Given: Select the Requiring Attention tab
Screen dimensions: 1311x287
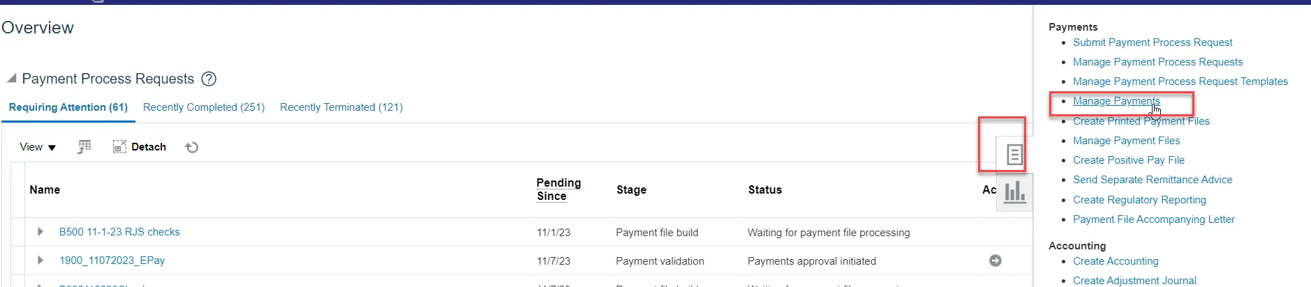Looking at the screenshot, I should point(68,107).
